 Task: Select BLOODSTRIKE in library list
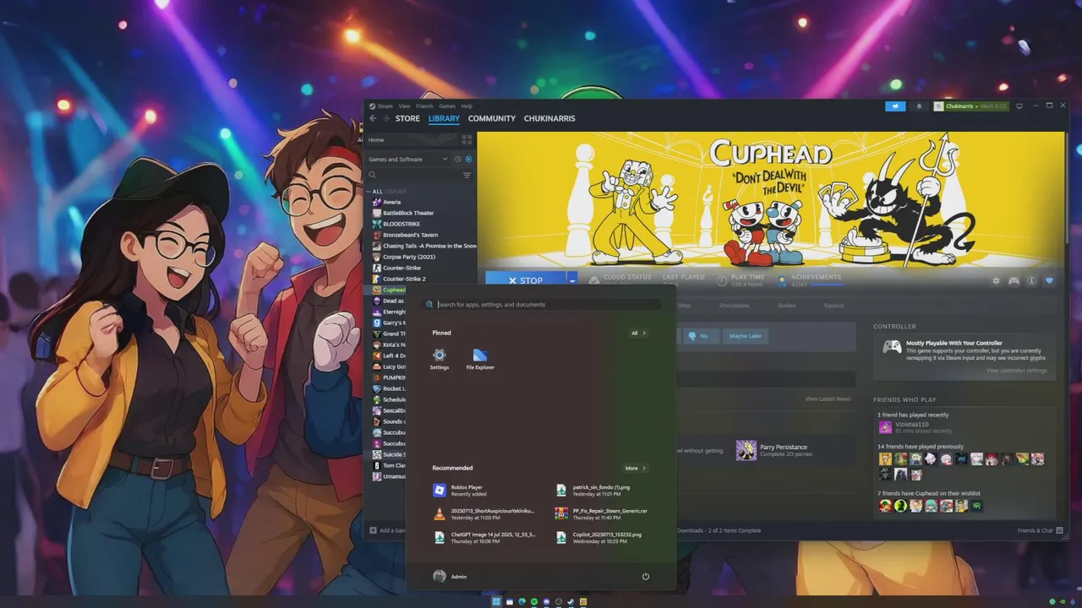coord(402,224)
